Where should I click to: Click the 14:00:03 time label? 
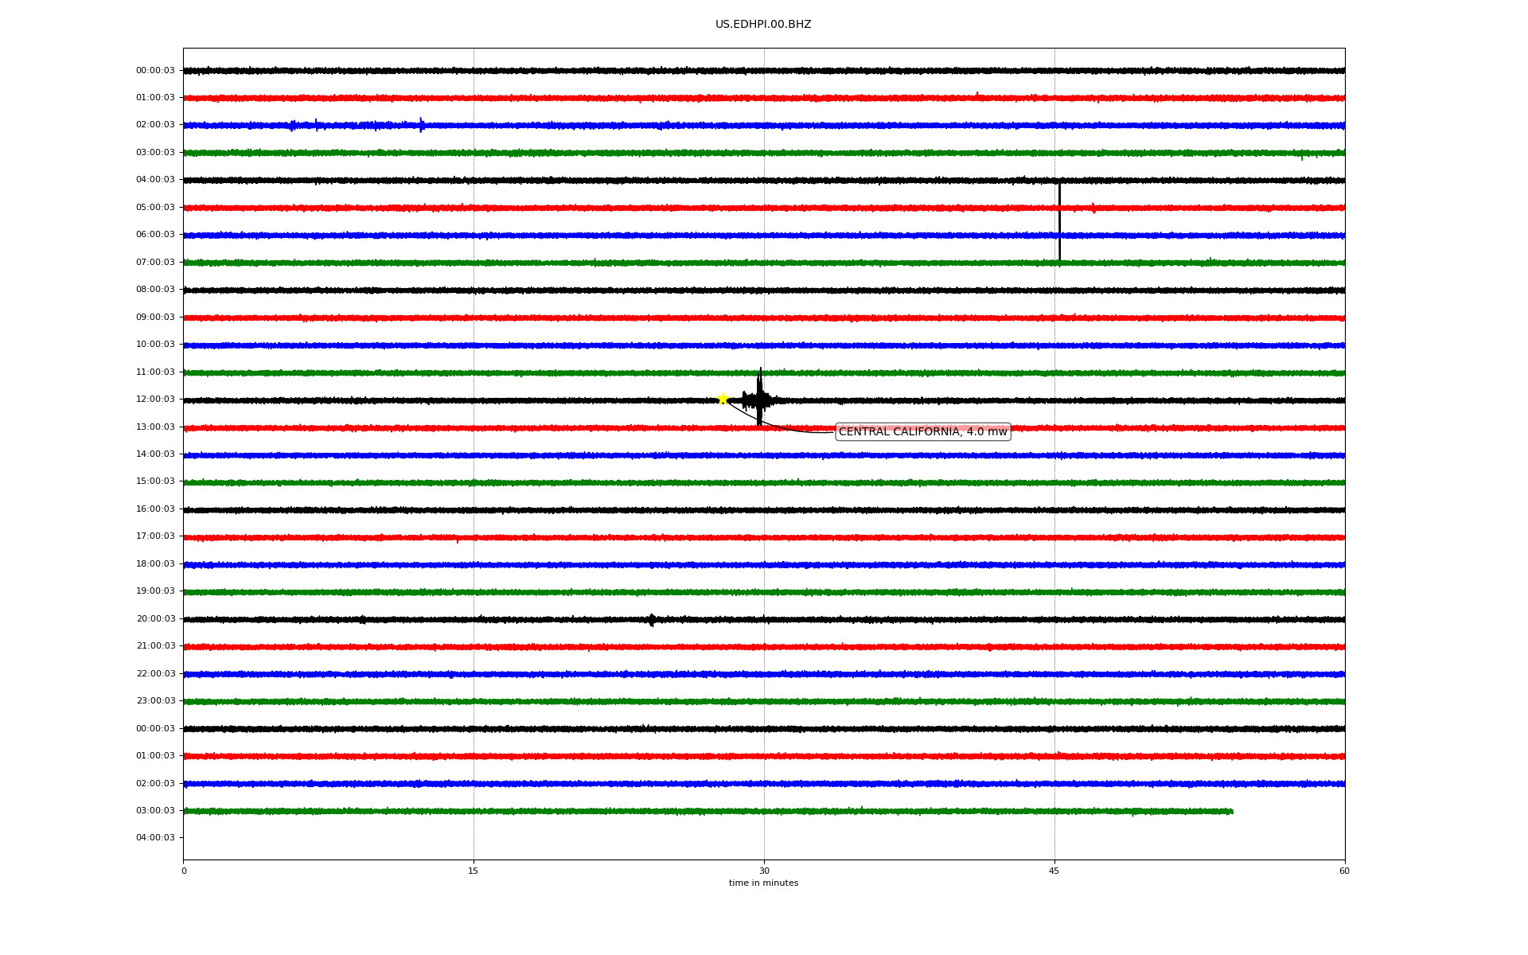point(155,454)
